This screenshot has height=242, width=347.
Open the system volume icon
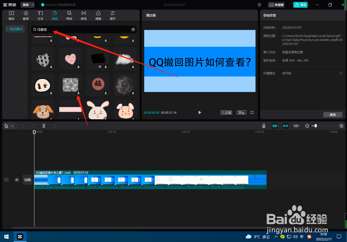[295, 237]
